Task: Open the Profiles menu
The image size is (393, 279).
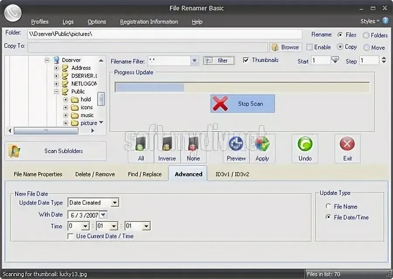Action: click(x=40, y=22)
